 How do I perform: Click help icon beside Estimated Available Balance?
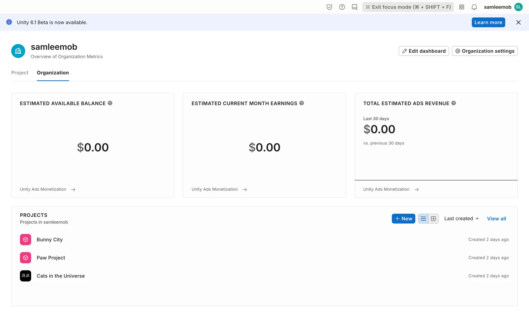tap(110, 103)
